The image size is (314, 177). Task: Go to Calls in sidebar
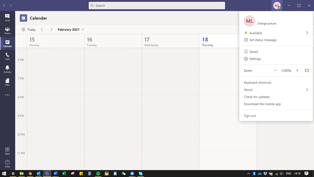7,56
